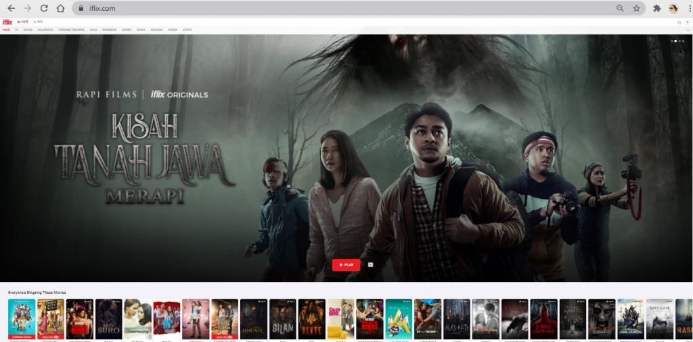Reload the iflix page
This screenshot has width=693, height=342.
[x=44, y=8]
